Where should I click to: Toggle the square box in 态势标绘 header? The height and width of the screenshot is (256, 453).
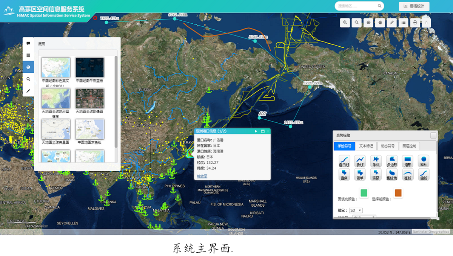tap(433, 135)
